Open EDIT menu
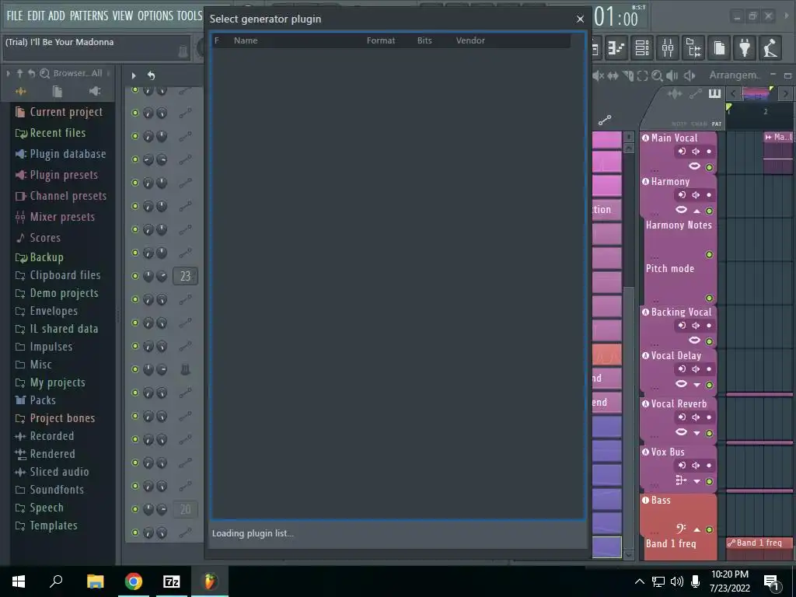 point(36,16)
